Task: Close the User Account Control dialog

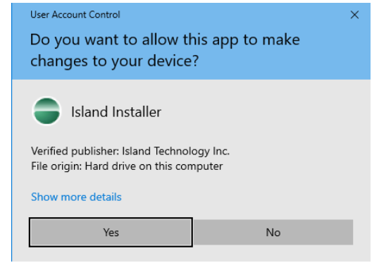Action: tap(354, 15)
